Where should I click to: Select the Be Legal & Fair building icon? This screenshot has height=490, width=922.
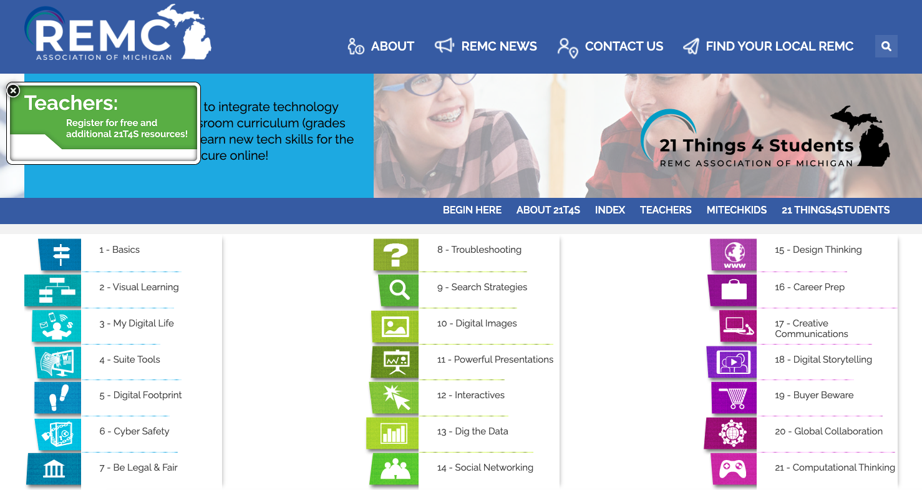(x=54, y=469)
